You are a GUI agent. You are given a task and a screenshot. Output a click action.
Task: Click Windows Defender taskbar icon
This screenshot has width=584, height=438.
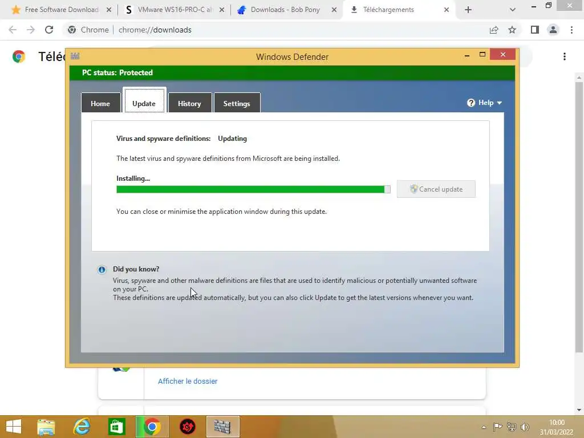222,427
